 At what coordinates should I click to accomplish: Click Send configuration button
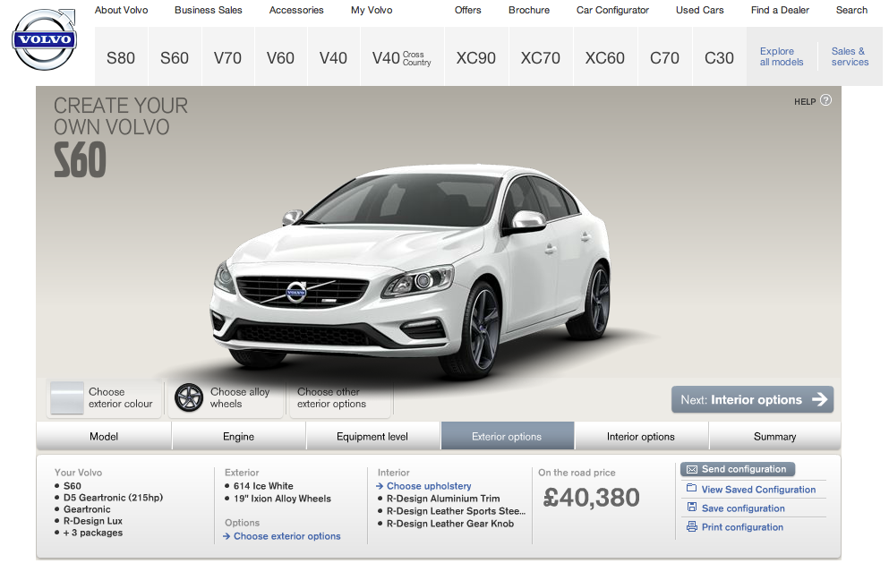tap(738, 469)
